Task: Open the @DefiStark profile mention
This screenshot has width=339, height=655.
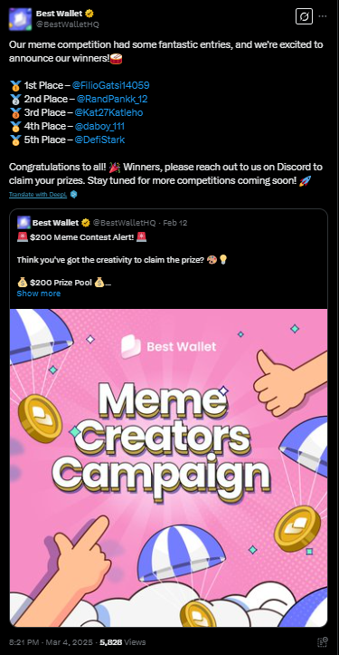Action: 99,140
